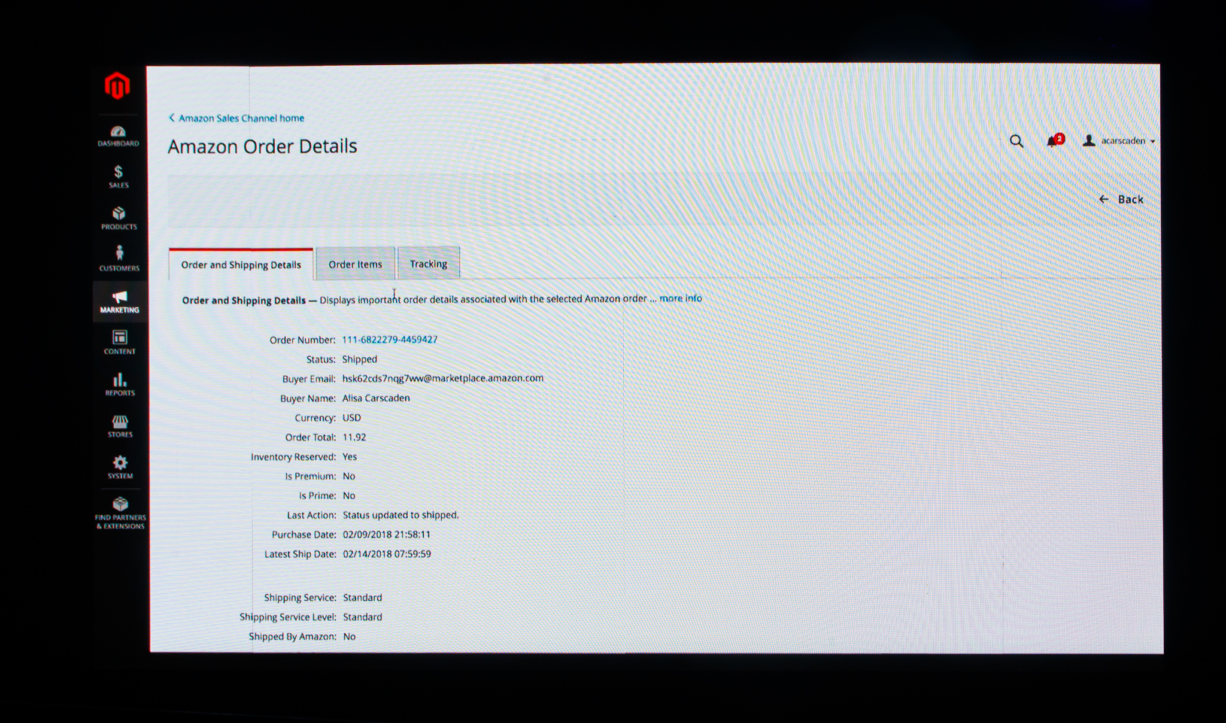Switch to the Tracking tab
Viewport: 1226px width, 723px height.
tap(429, 263)
